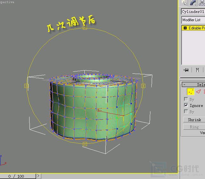The image size is (205, 179).
Task: Enable the first By checkbox above Ignore
Action: click(x=186, y=99)
